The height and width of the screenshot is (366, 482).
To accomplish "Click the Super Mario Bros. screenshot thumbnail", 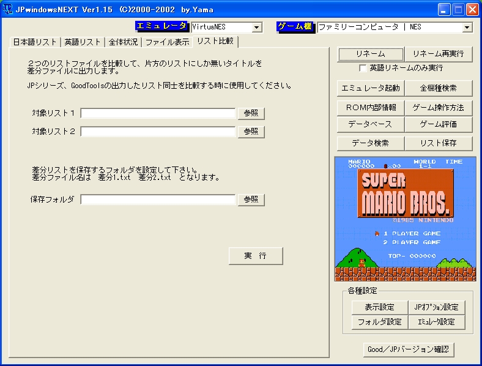I will (405, 219).
